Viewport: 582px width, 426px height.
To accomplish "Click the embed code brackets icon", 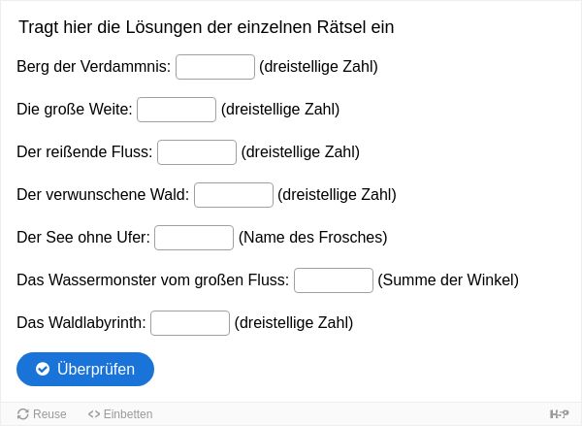I will tap(94, 413).
